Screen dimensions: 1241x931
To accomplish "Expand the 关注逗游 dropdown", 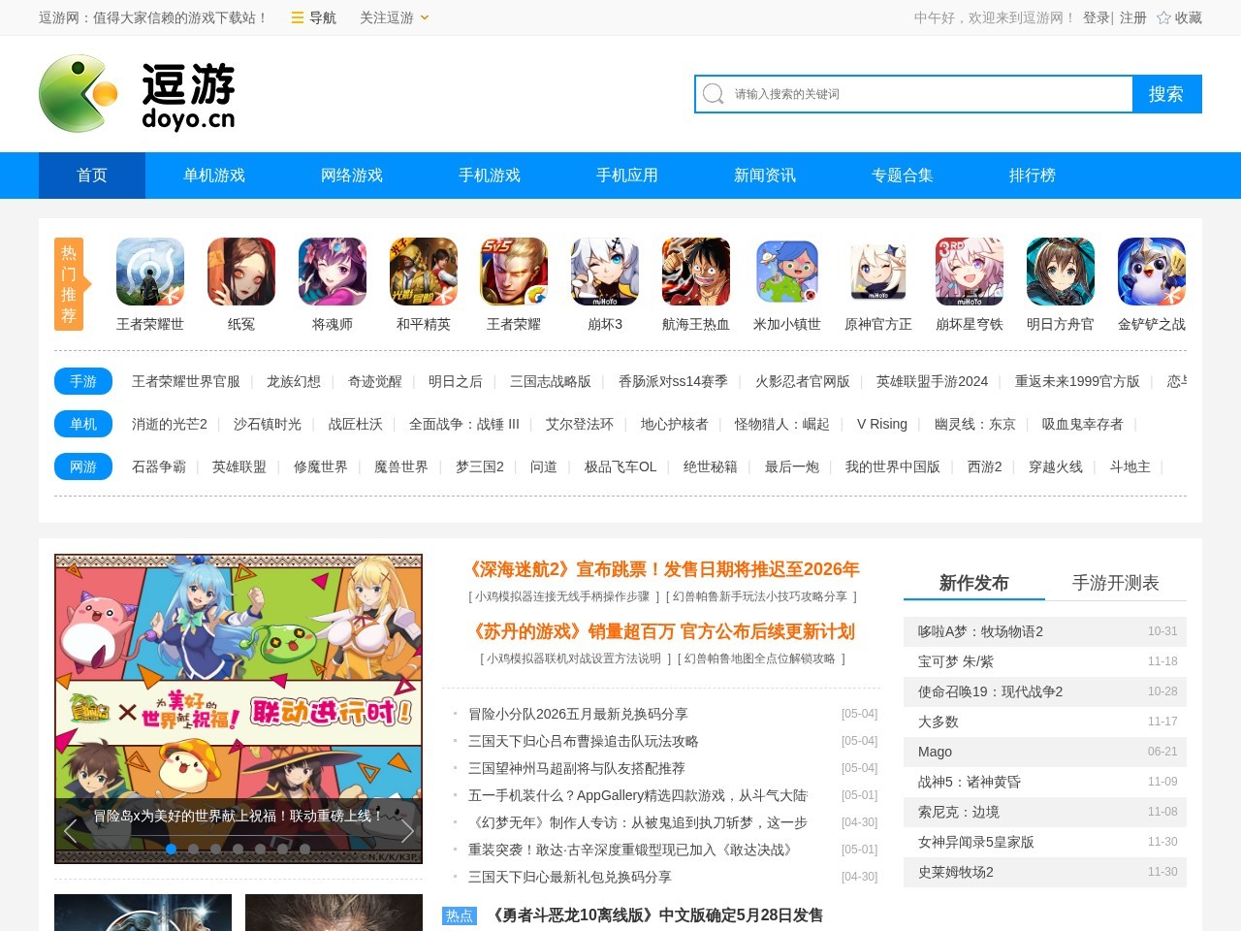I will tap(395, 17).
